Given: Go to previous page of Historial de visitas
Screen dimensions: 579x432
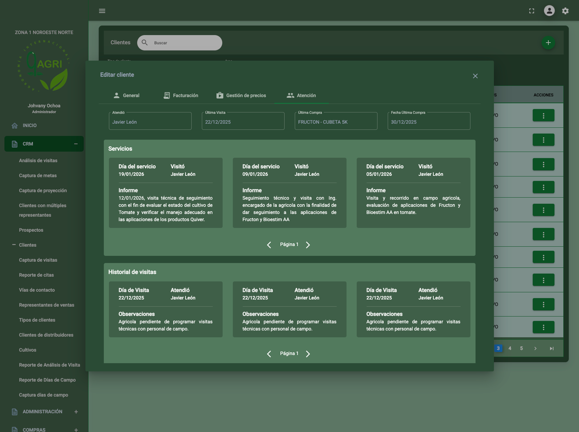Looking at the screenshot, I should coord(269,354).
